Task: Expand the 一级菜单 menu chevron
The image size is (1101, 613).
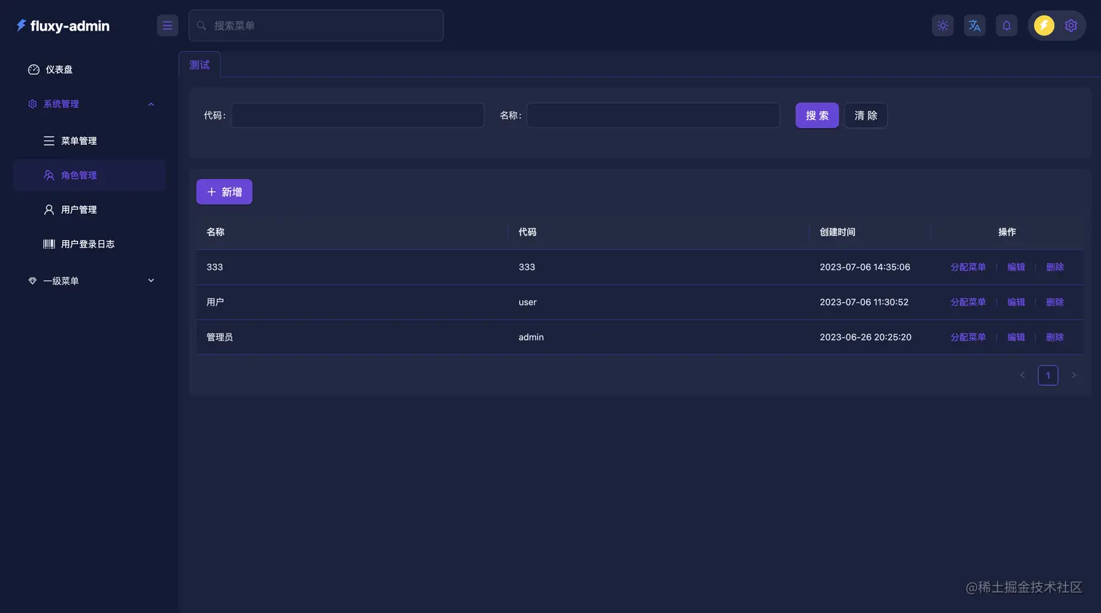Action: (x=151, y=281)
